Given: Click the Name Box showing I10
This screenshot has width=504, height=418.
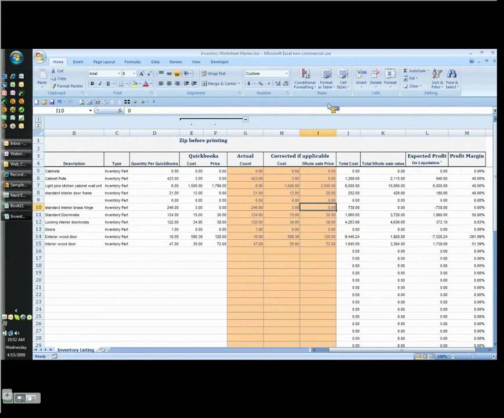Looking at the screenshot, I should click(60, 110).
